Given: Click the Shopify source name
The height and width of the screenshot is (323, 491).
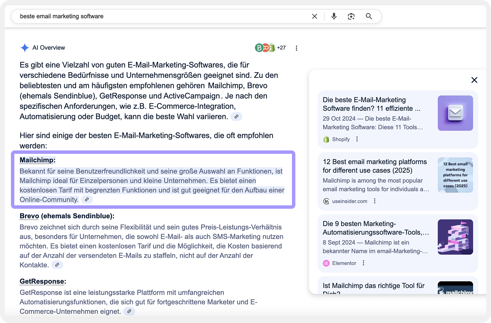Looking at the screenshot, I should [341, 139].
